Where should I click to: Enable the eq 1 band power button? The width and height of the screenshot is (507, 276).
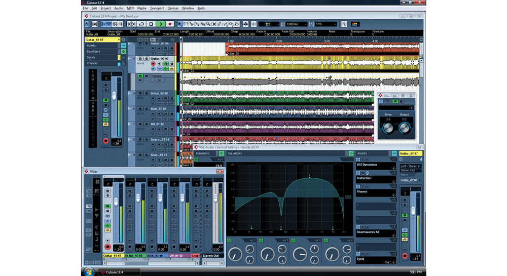pyautogui.click(x=229, y=241)
